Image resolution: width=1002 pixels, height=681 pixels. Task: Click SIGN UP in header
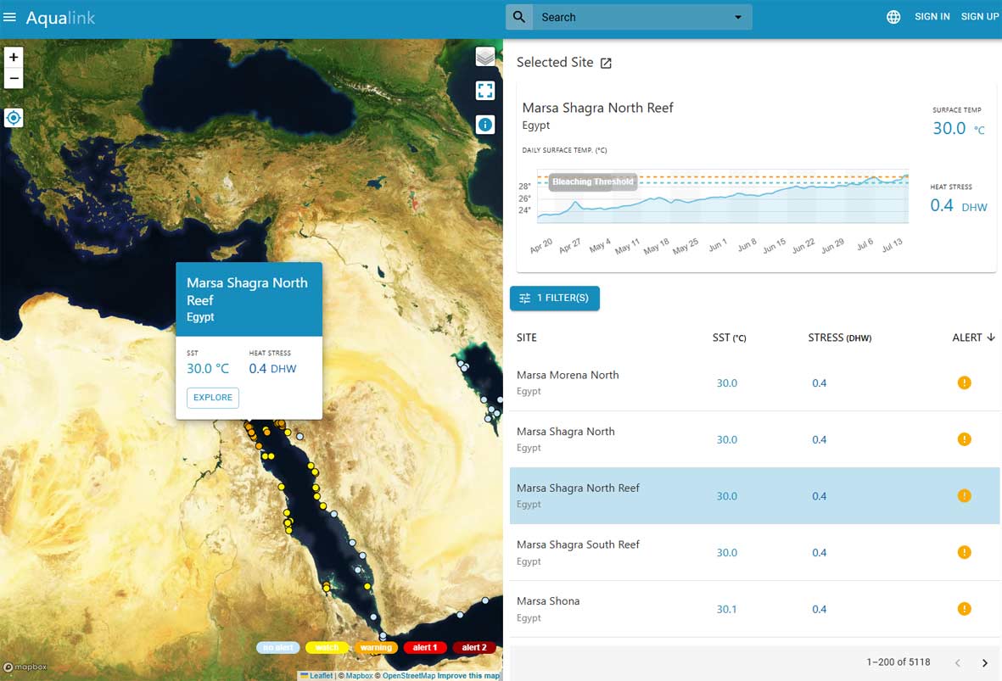(x=979, y=17)
